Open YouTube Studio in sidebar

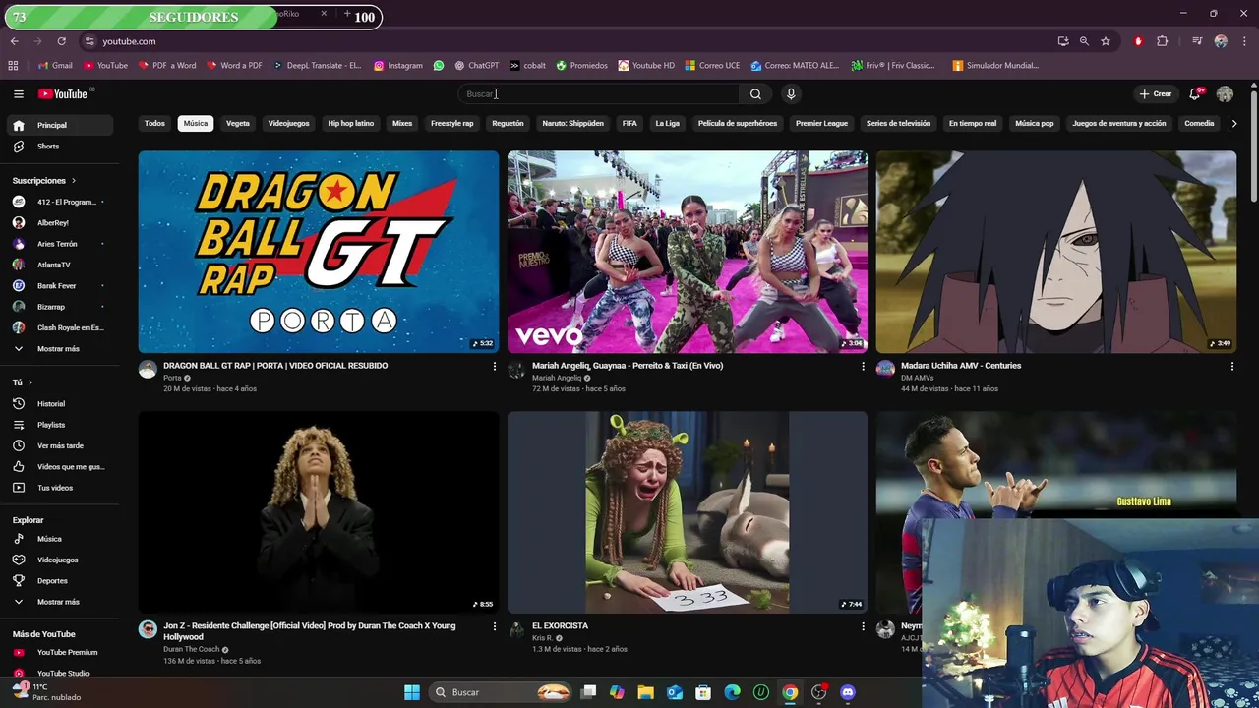59,673
